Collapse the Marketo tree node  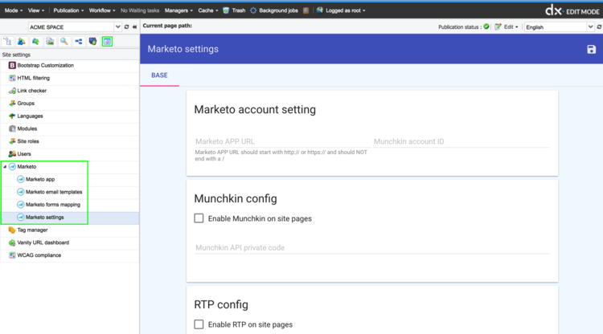tap(5, 166)
